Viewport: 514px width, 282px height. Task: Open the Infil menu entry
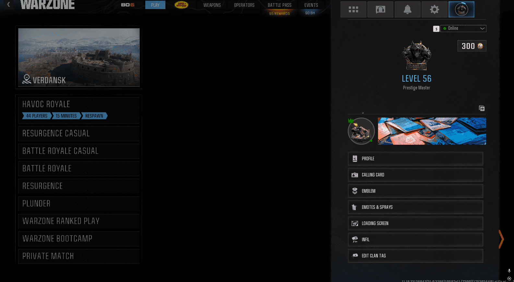tap(415, 240)
